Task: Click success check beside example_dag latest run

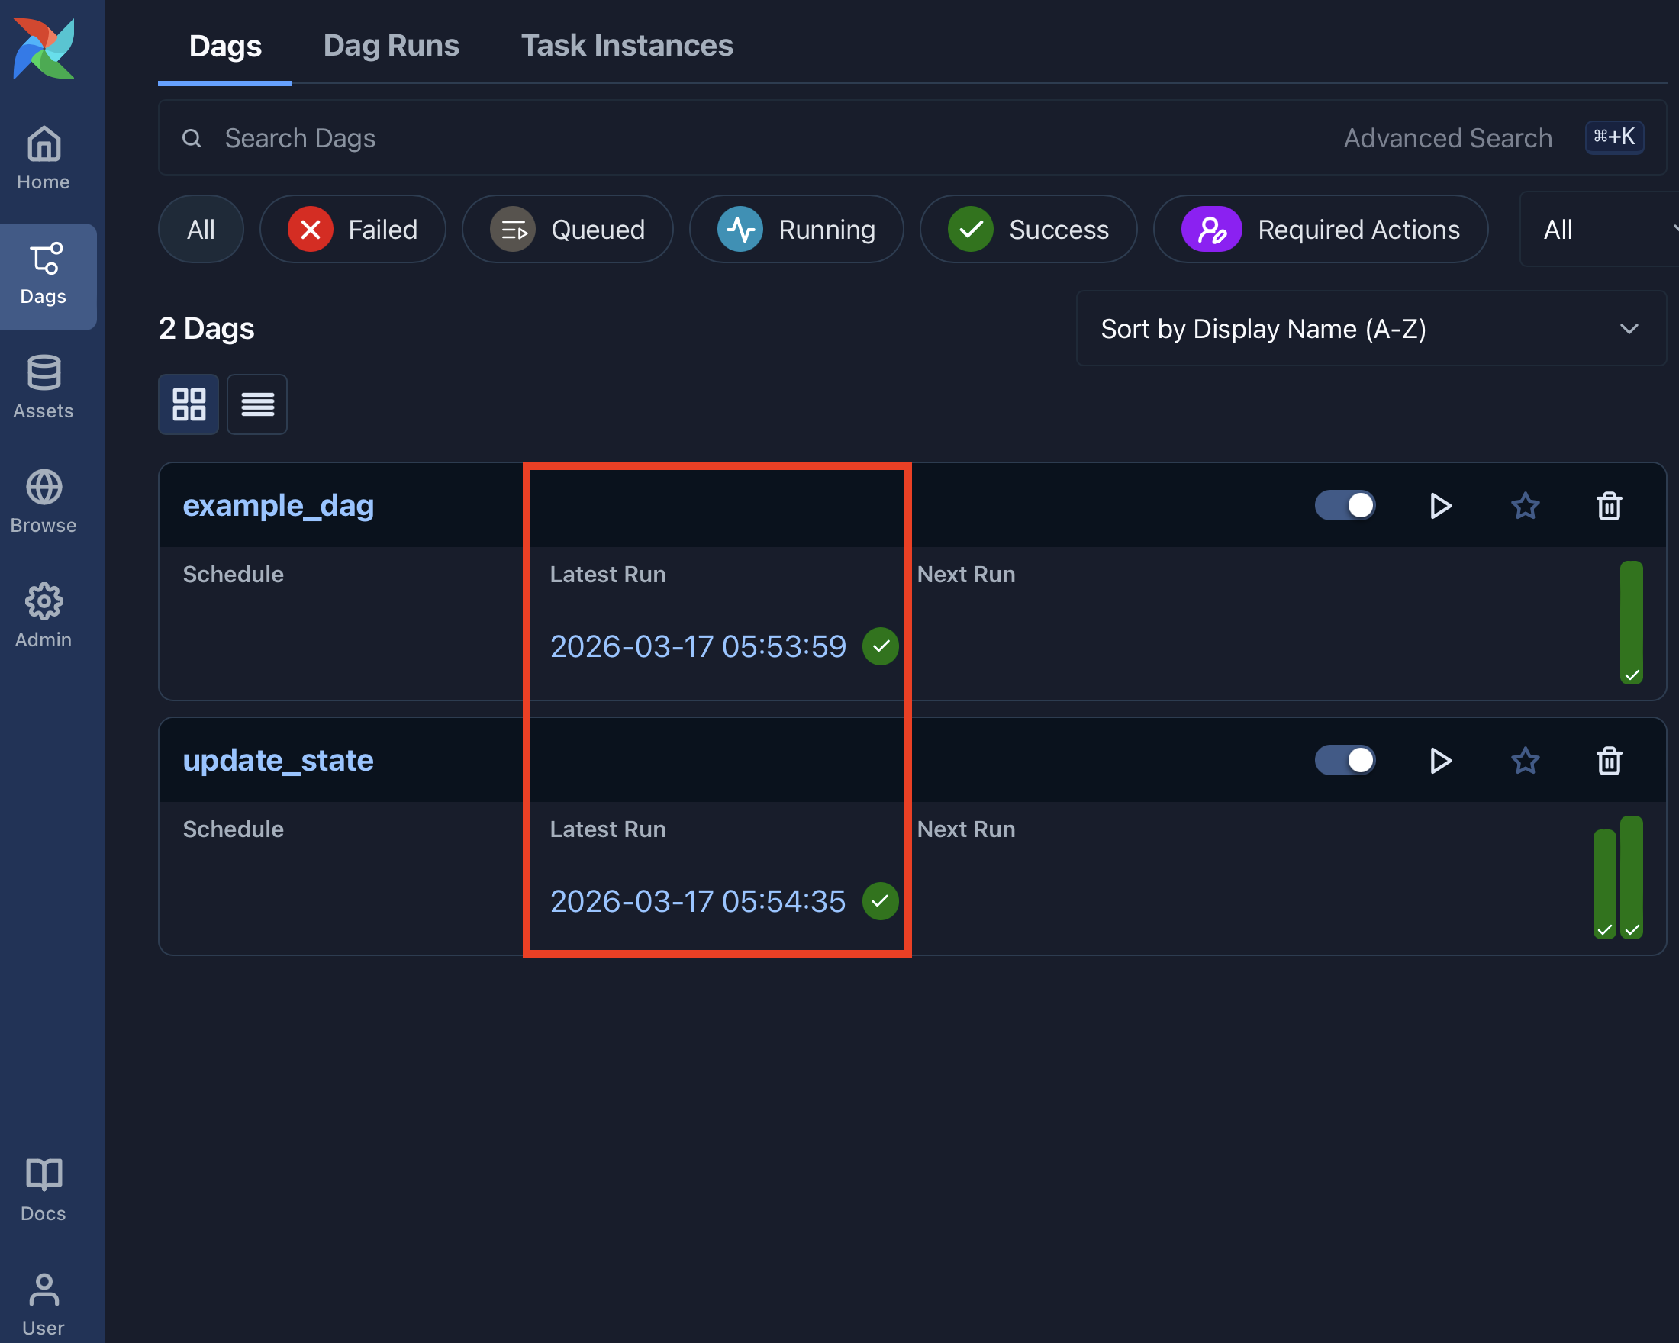Action: click(x=881, y=646)
